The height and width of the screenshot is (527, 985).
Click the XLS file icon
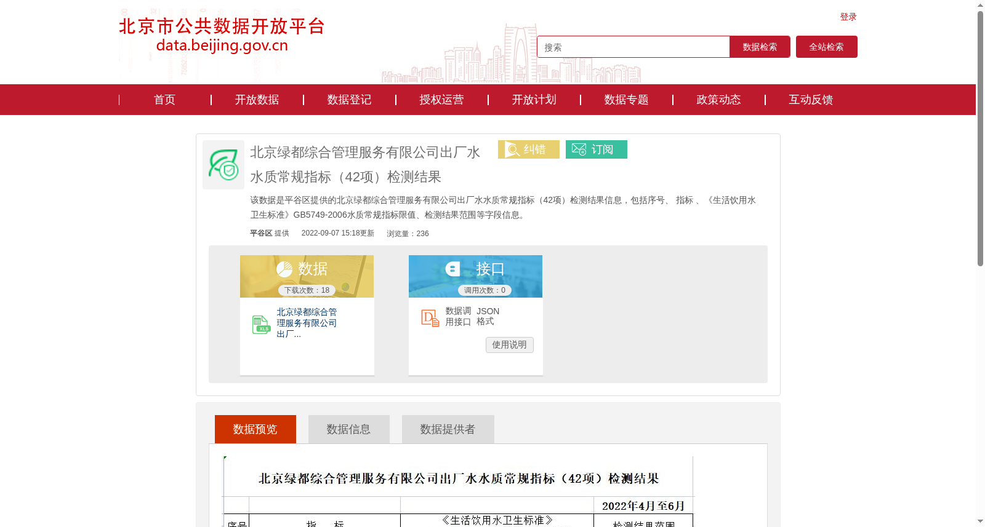click(x=261, y=324)
